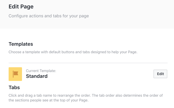Click the Standard template name
Screen dimensions: 174x108
(37, 76)
